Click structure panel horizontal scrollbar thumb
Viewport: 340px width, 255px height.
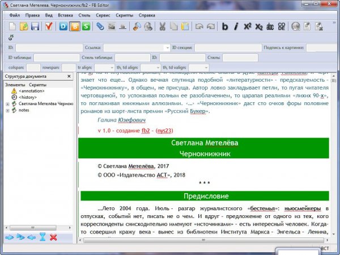click(x=33, y=228)
